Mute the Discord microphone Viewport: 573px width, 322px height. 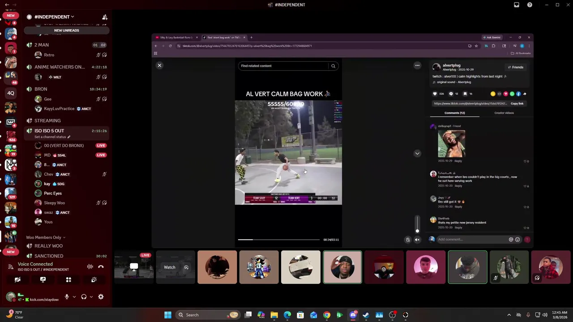click(67, 297)
